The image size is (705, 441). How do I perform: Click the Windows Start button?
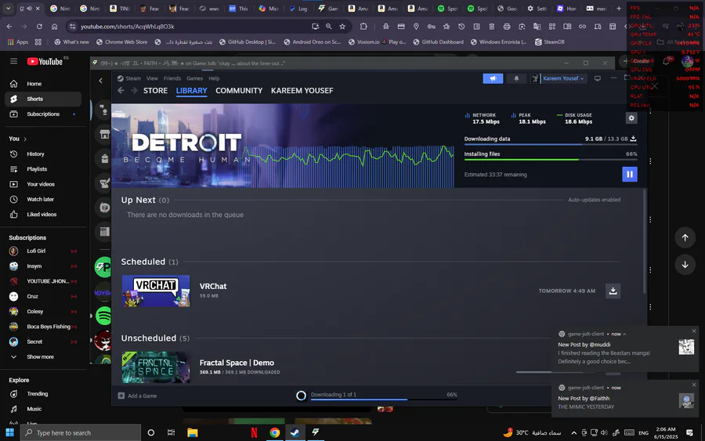click(9, 432)
